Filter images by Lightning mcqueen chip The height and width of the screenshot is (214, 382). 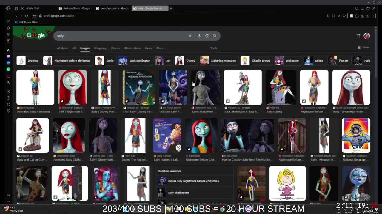(x=219, y=61)
